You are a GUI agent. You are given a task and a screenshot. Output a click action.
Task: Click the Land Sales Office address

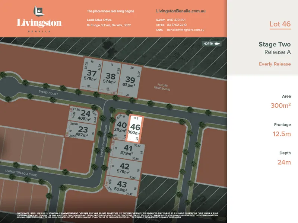coord(109,25)
